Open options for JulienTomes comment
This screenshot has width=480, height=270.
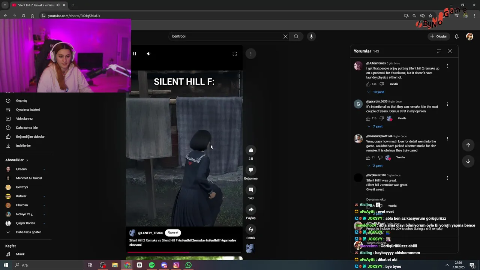(447, 66)
